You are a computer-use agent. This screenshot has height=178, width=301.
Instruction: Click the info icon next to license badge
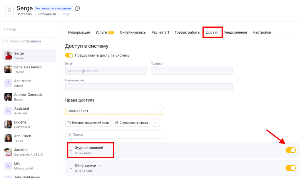[x=77, y=8]
